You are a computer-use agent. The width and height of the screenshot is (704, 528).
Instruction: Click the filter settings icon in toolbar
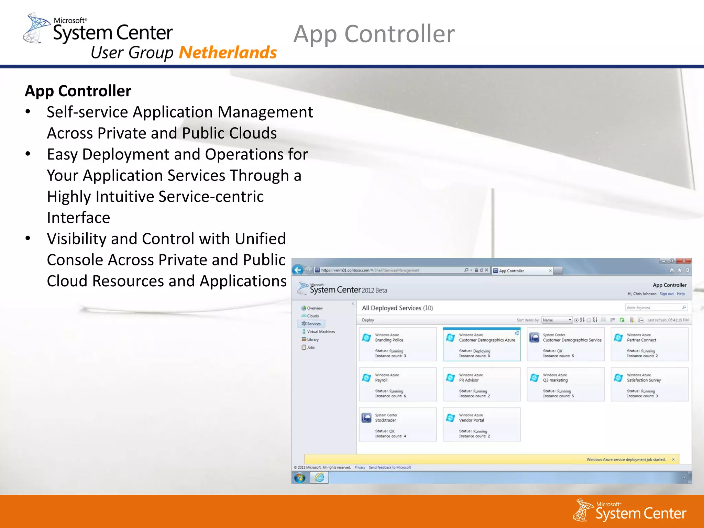pyautogui.click(x=631, y=320)
